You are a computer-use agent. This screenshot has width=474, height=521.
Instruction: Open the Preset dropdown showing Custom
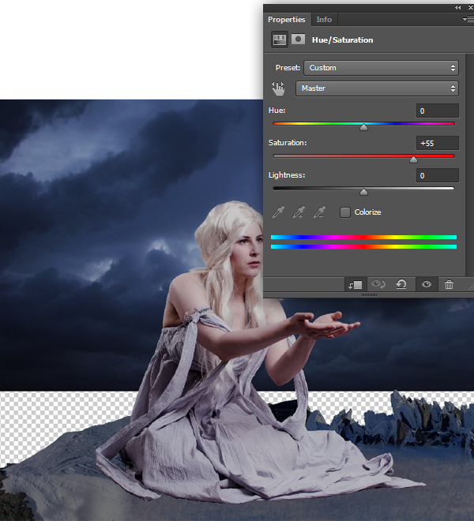(x=381, y=68)
